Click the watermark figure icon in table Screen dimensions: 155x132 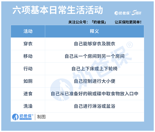(62, 90)
